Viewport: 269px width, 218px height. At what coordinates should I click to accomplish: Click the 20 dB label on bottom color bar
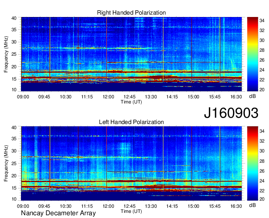pos(262,199)
